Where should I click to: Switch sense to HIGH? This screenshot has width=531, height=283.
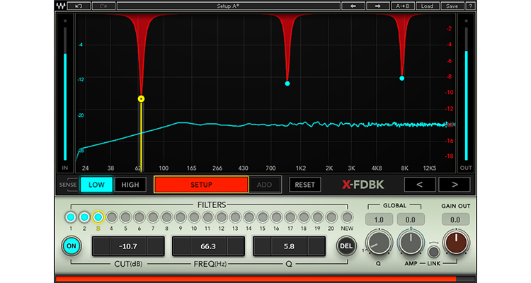(130, 185)
